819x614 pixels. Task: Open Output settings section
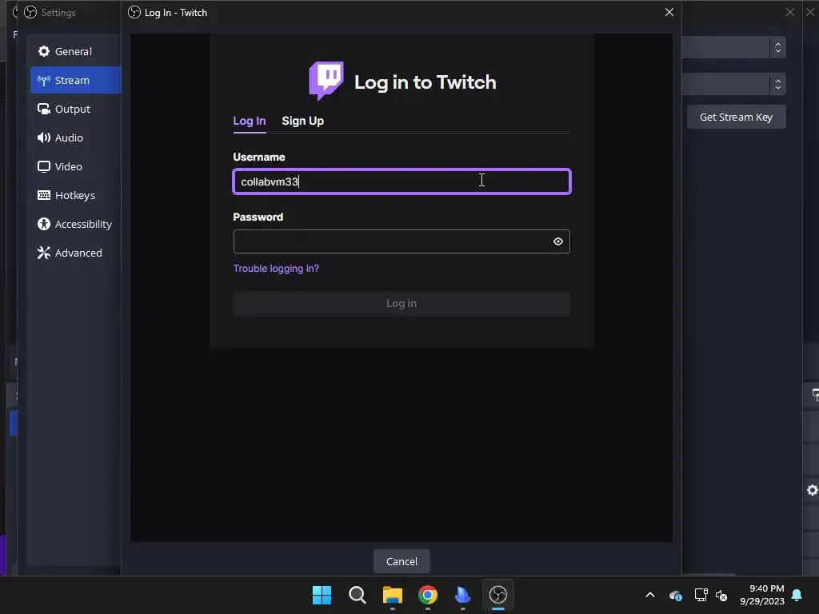pyautogui.click(x=75, y=109)
